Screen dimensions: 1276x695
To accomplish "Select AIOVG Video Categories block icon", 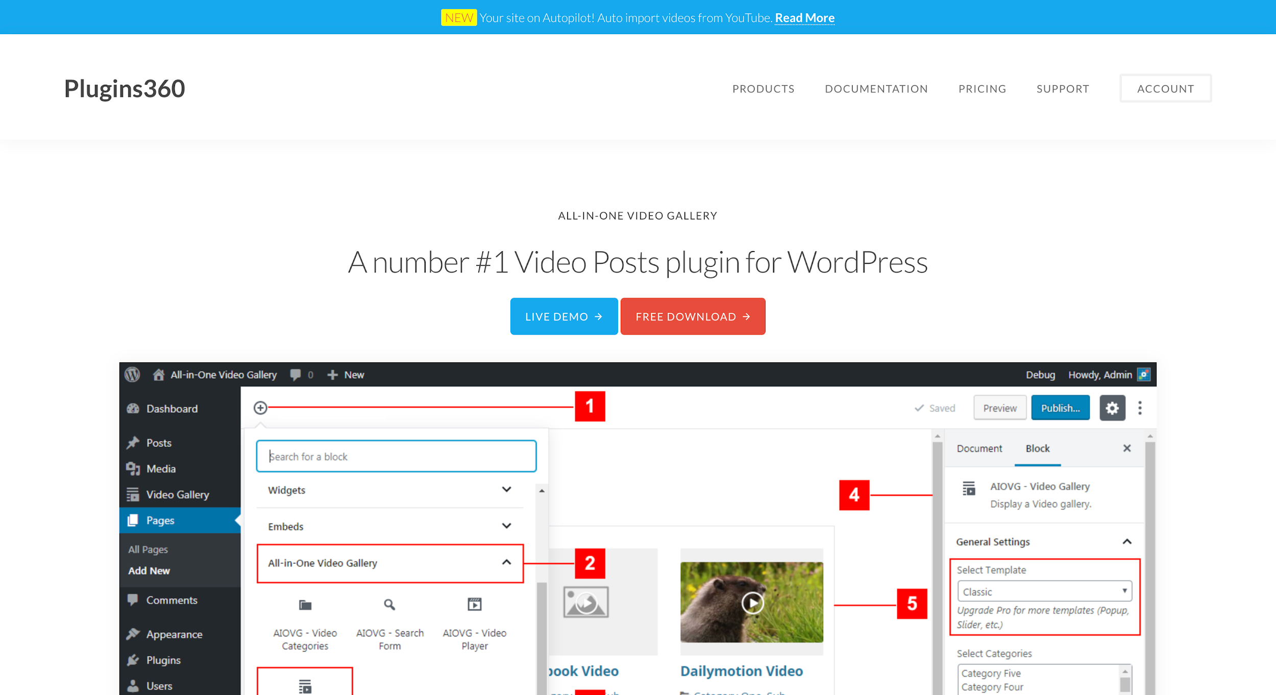I will coord(305,605).
